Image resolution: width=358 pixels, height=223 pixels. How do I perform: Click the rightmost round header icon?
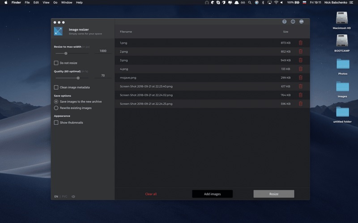301,21
